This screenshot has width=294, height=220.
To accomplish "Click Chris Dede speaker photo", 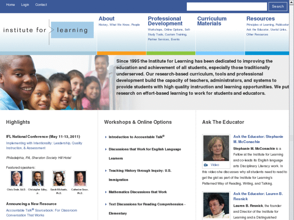I will 17,178.
